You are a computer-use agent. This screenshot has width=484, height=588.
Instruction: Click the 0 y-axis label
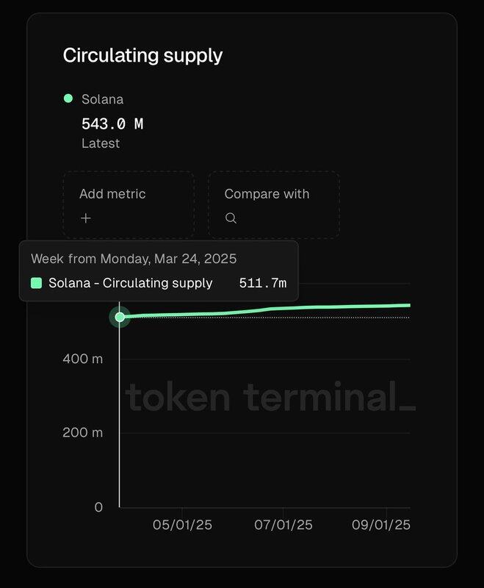click(98, 507)
